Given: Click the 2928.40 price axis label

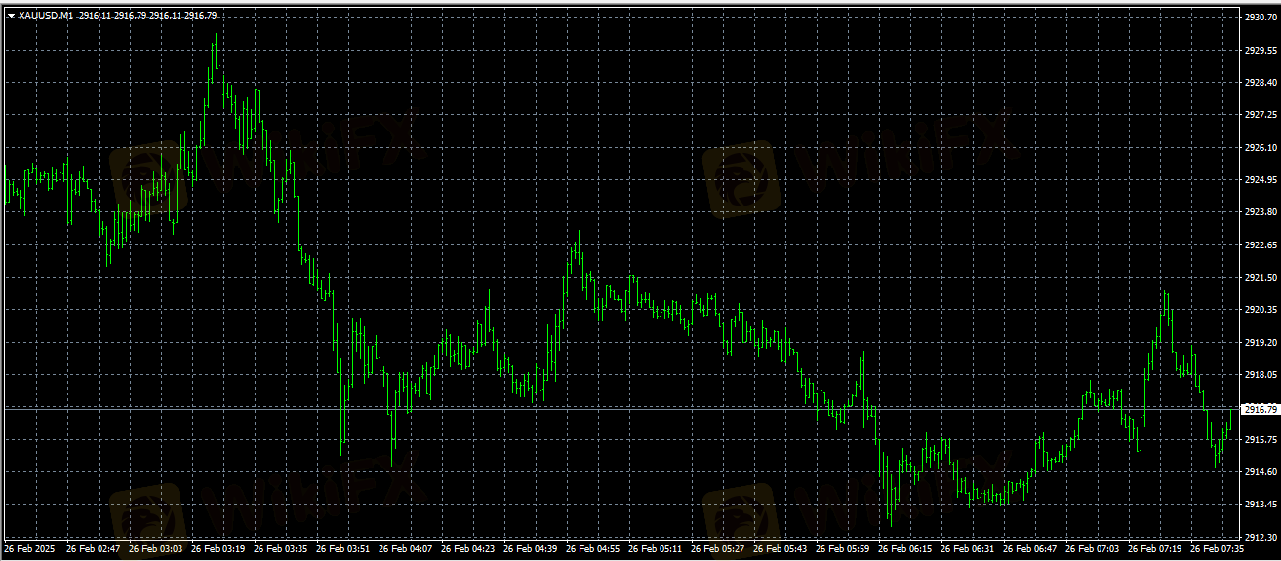Looking at the screenshot, I should (x=1259, y=83).
